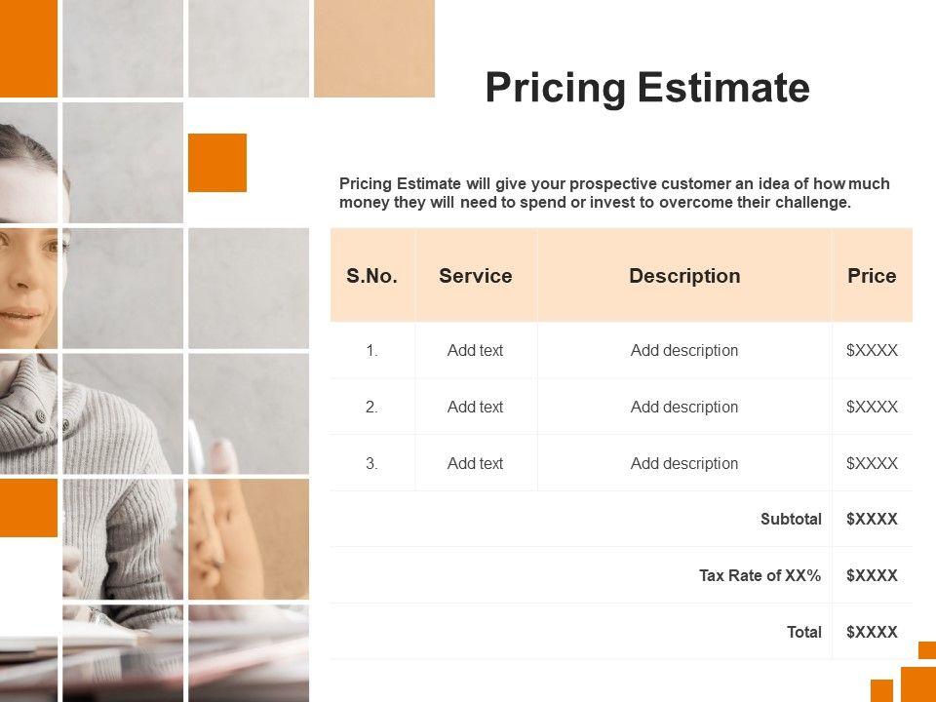Click the small orange square beside the photo

click(216, 162)
